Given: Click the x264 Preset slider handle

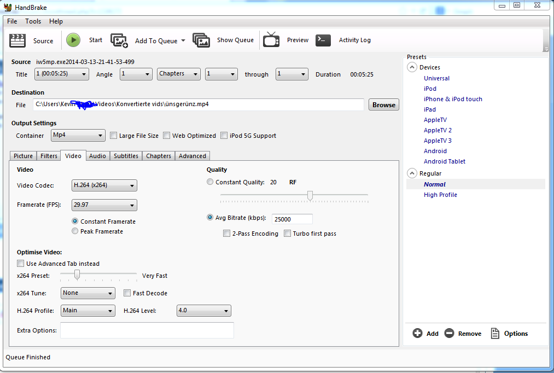Looking at the screenshot, I should 77,275.
